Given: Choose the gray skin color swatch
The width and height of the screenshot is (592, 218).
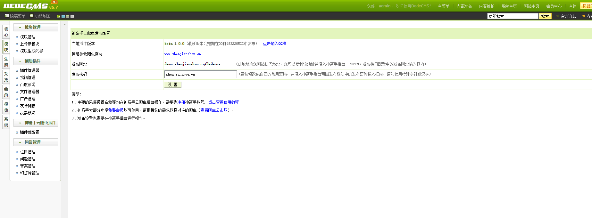Looking at the screenshot, I should (72, 16).
